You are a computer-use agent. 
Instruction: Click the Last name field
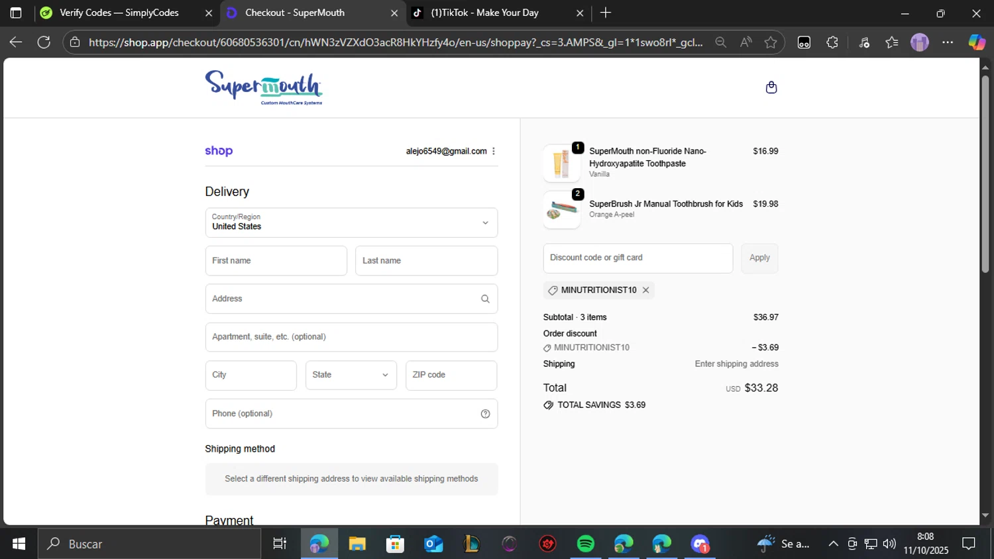tap(426, 261)
